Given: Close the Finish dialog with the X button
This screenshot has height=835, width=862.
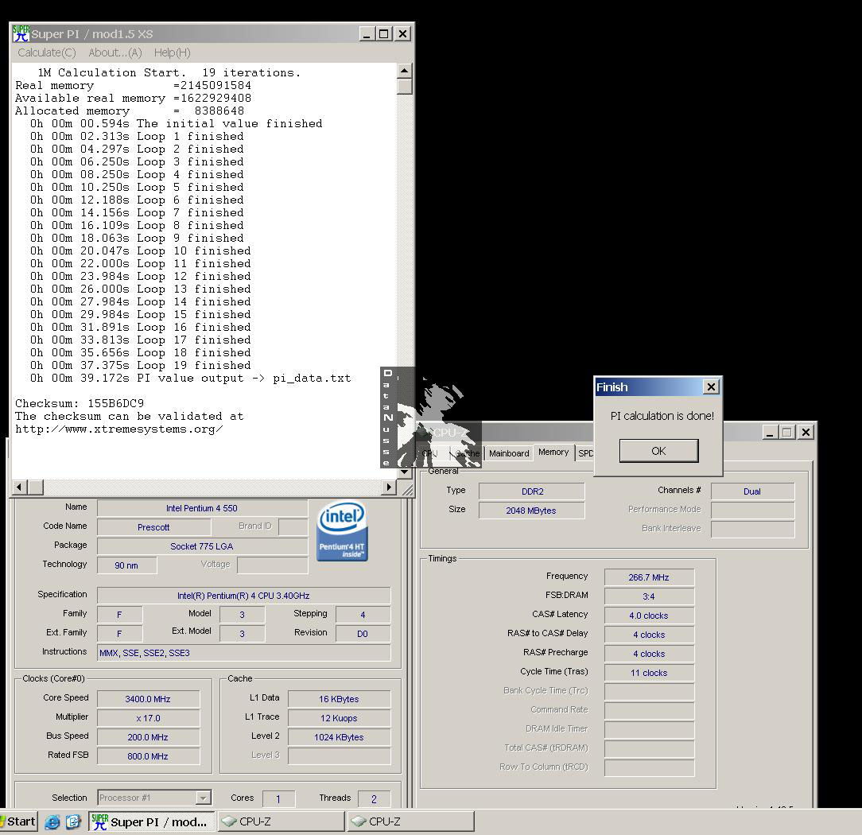Looking at the screenshot, I should pyautogui.click(x=711, y=387).
